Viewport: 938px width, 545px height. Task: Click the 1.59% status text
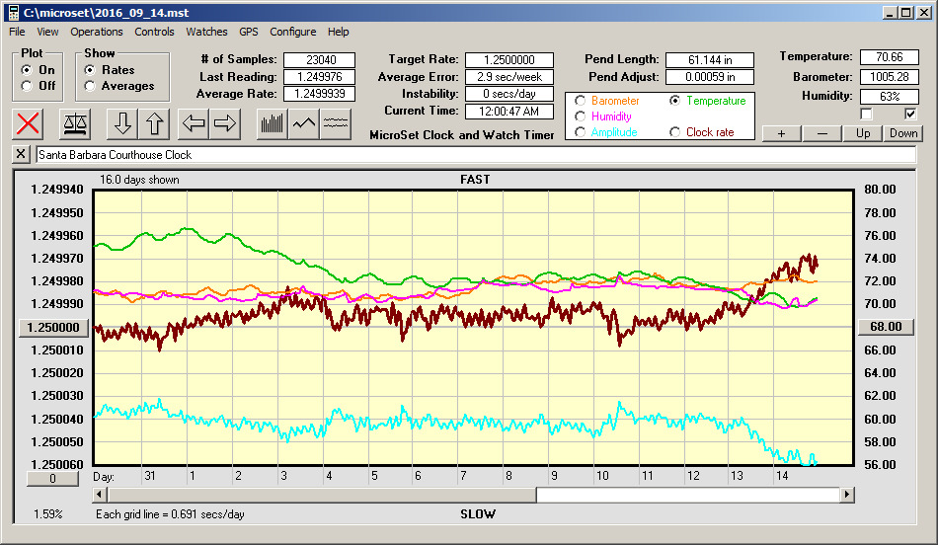[47, 513]
